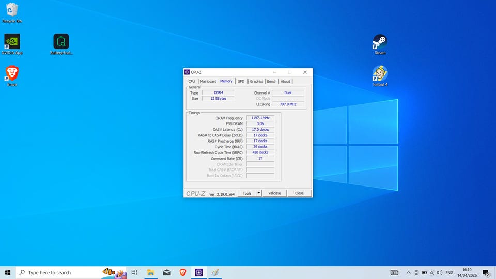Switch to the CPU tab

192,81
